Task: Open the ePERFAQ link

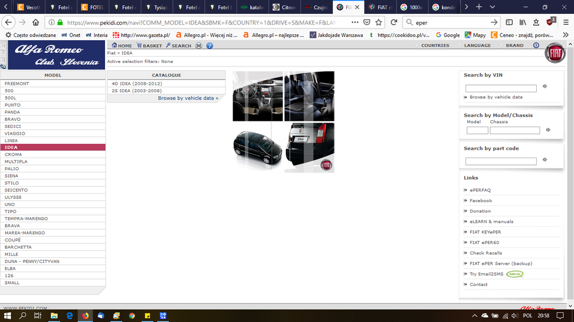Action: (480, 190)
